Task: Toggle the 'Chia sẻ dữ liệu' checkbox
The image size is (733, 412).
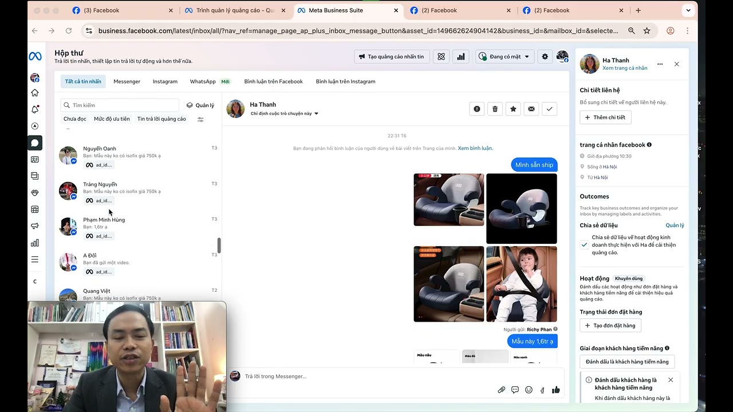Action: 584,244
